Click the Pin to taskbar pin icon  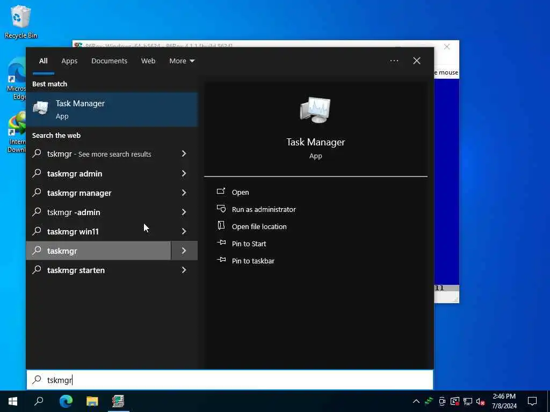tap(221, 260)
